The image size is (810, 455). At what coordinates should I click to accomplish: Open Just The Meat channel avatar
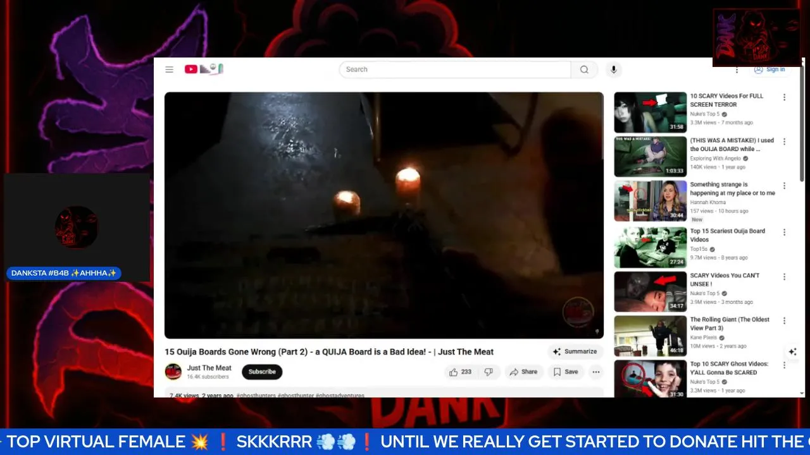pyautogui.click(x=173, y=372)
